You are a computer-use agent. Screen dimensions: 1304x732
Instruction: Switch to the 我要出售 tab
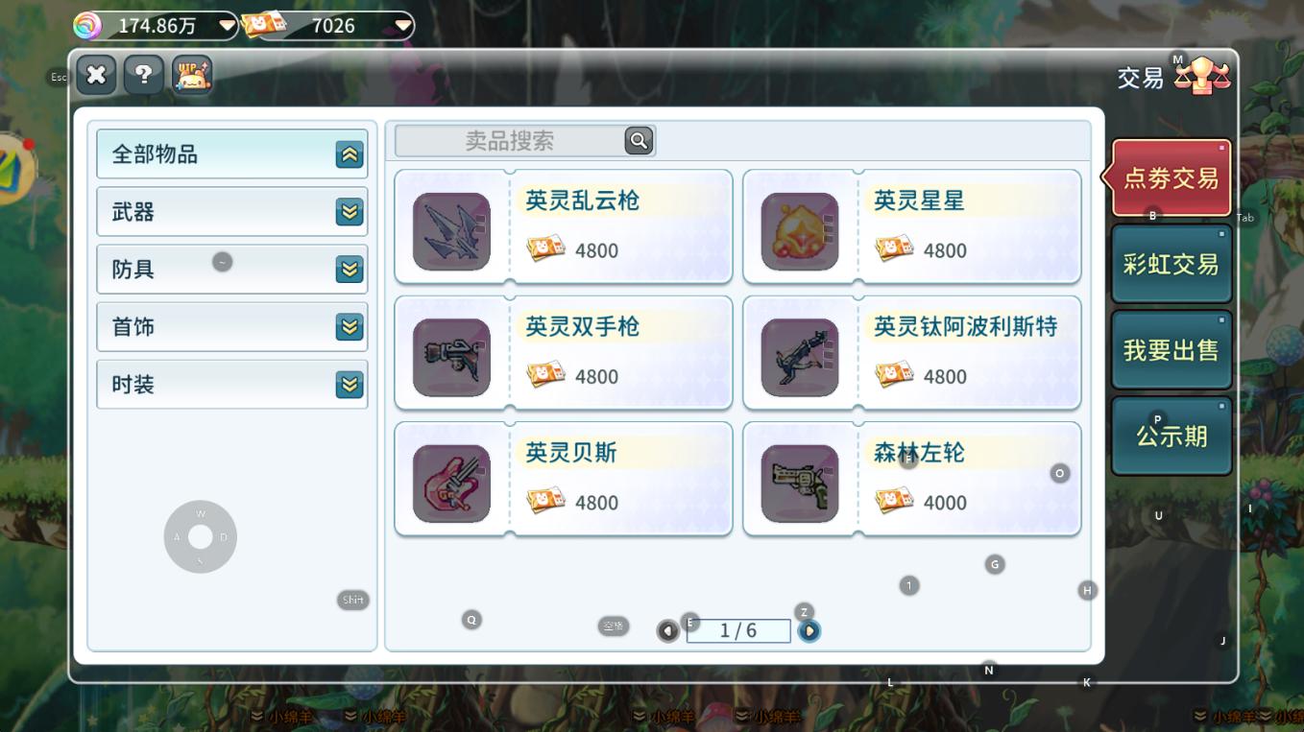[x=1171, y=350]
